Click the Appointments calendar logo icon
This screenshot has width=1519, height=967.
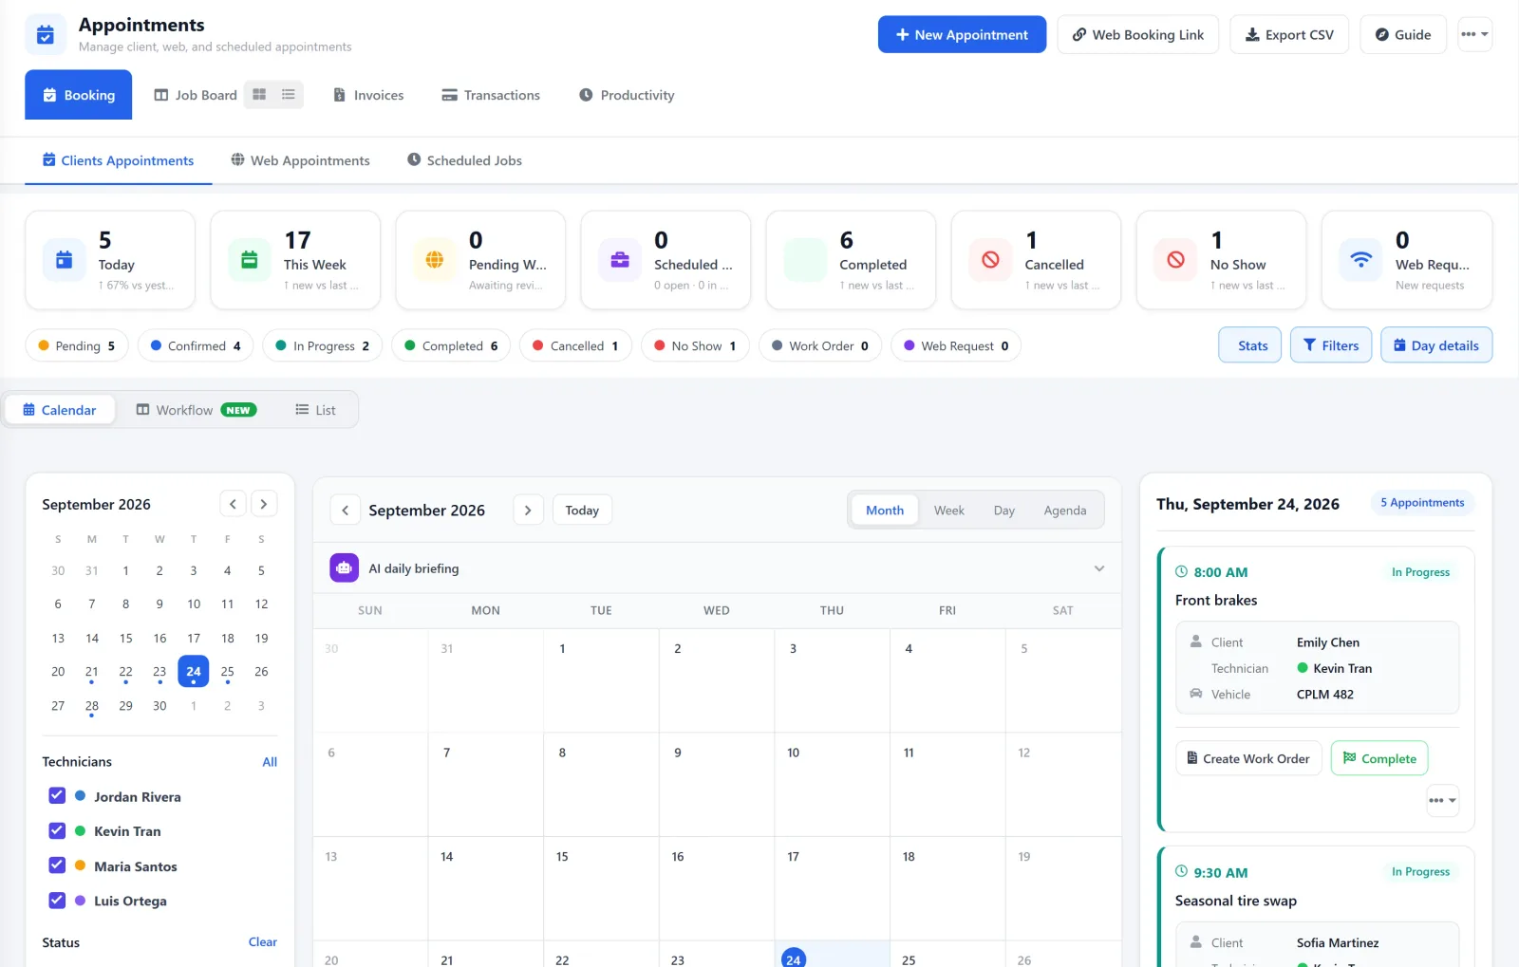(45, 35)
